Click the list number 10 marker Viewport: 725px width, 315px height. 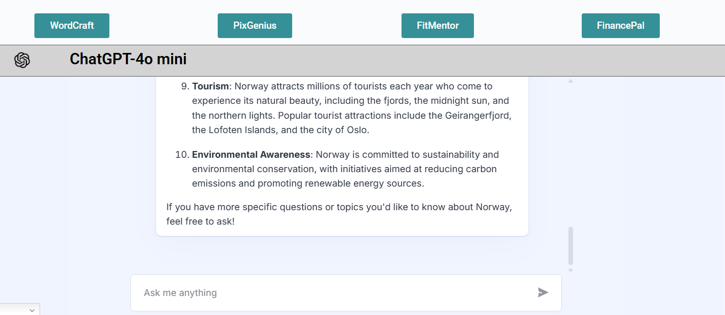(182, 155)
